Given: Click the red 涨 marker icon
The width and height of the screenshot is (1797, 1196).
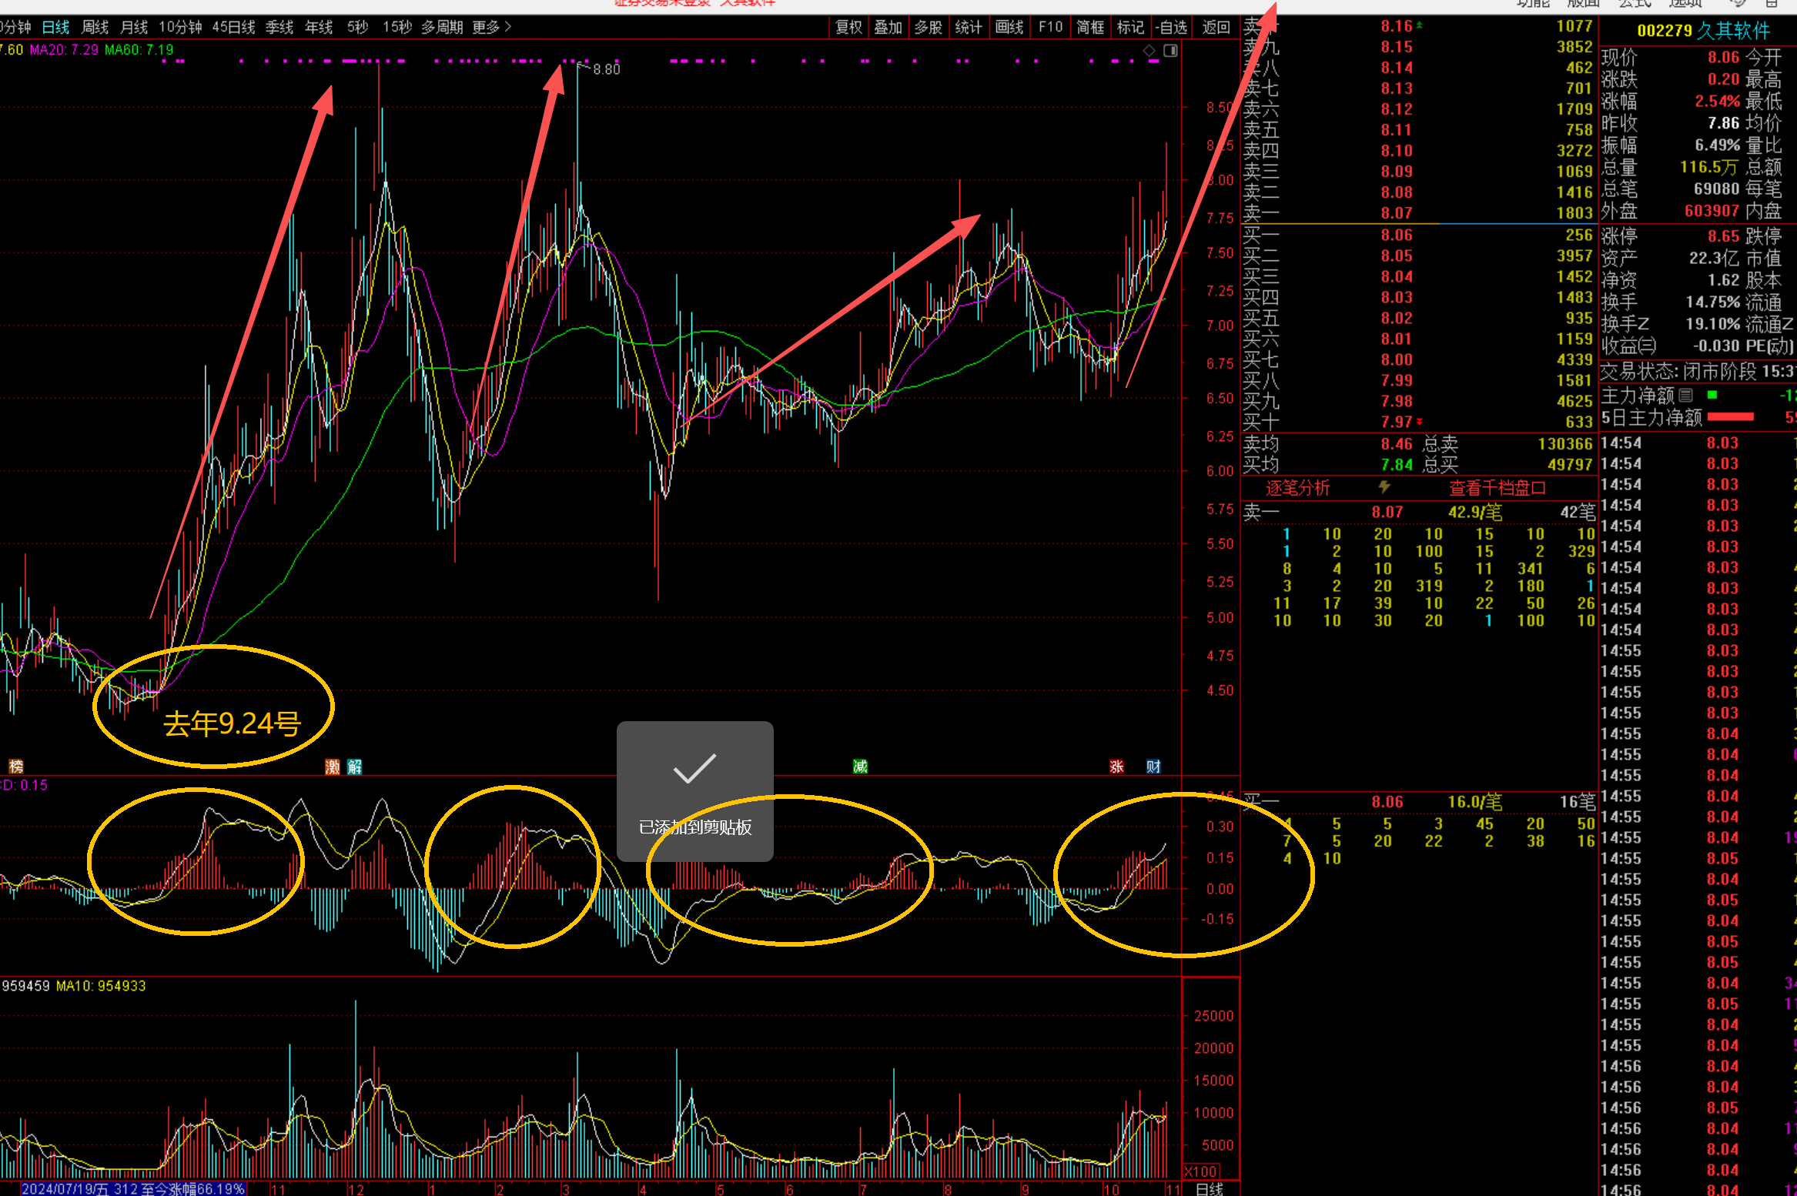Looking at the screenshot, I should tap(1116, 767).
